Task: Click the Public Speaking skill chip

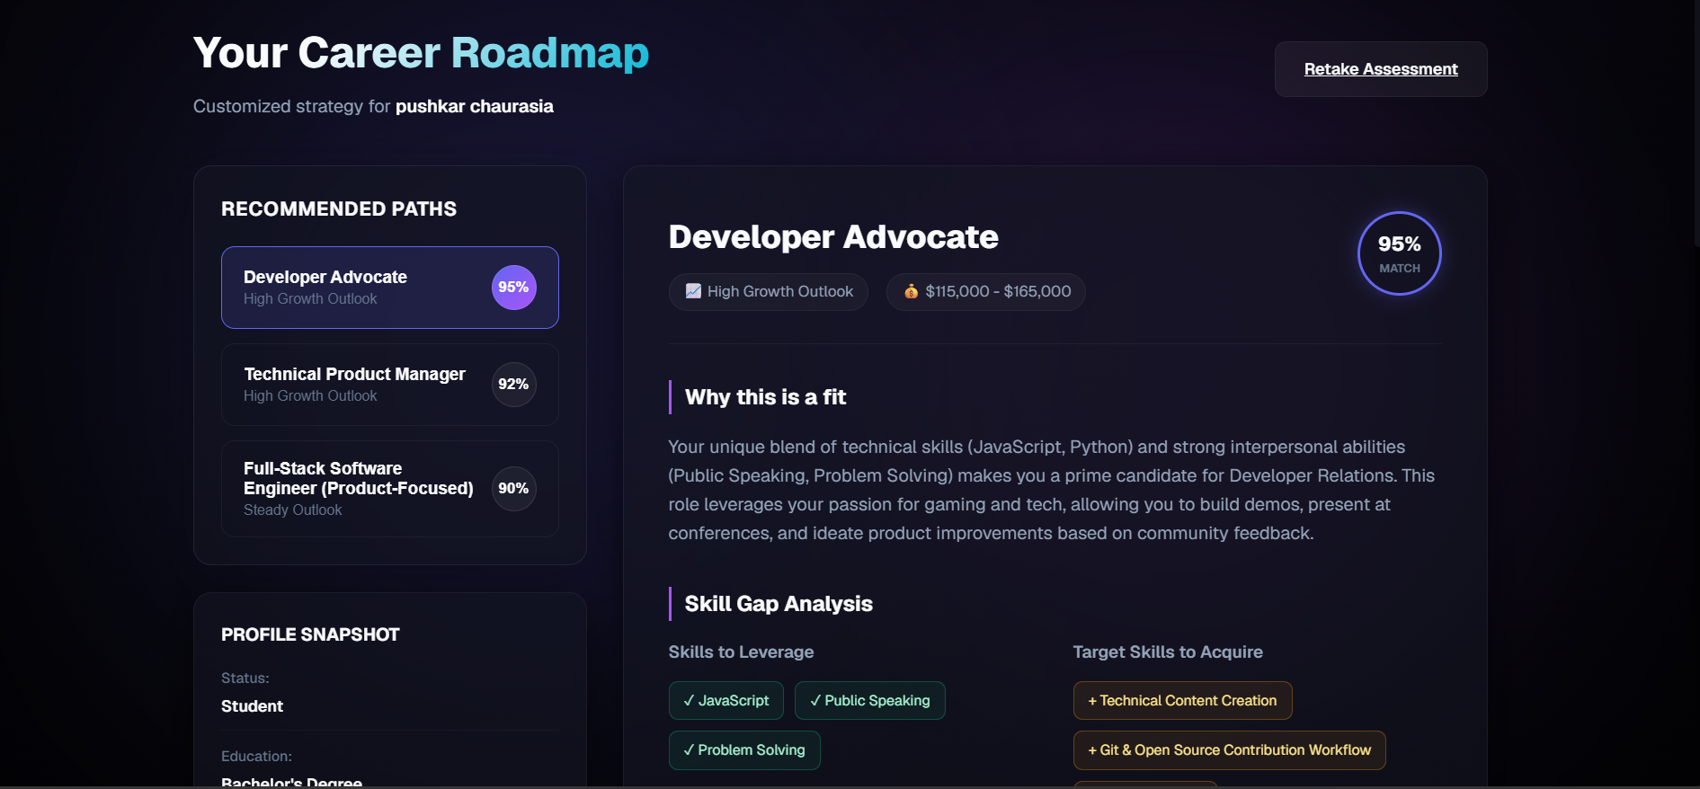Action: coord(869,701)
